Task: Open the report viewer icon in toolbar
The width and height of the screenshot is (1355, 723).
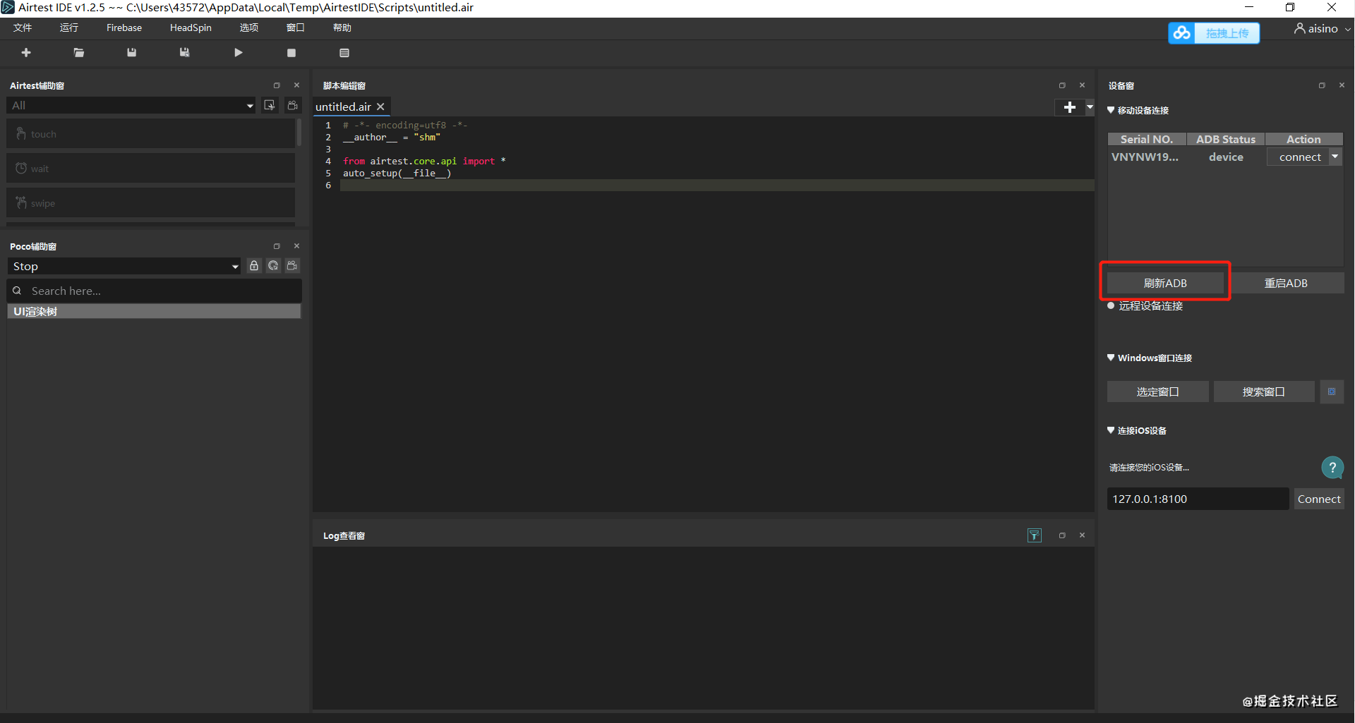Action: (344, 53)
